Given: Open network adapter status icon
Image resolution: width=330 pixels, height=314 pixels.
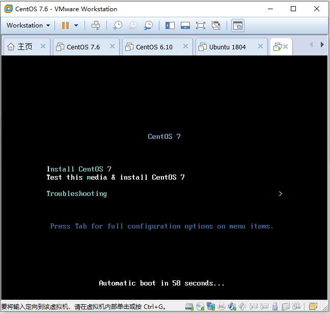Looking at the screenshot, I should coord(211,306).
